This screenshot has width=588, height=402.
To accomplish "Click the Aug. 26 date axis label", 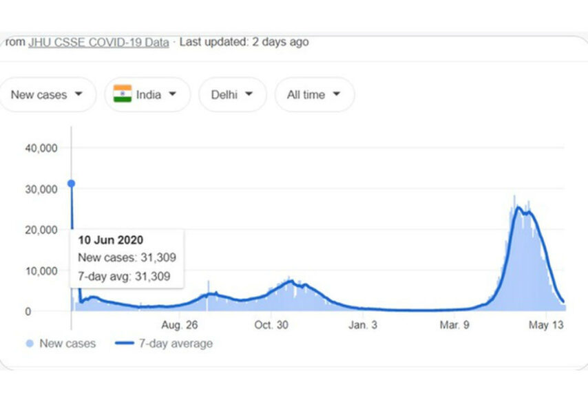I will coord(181,324).
